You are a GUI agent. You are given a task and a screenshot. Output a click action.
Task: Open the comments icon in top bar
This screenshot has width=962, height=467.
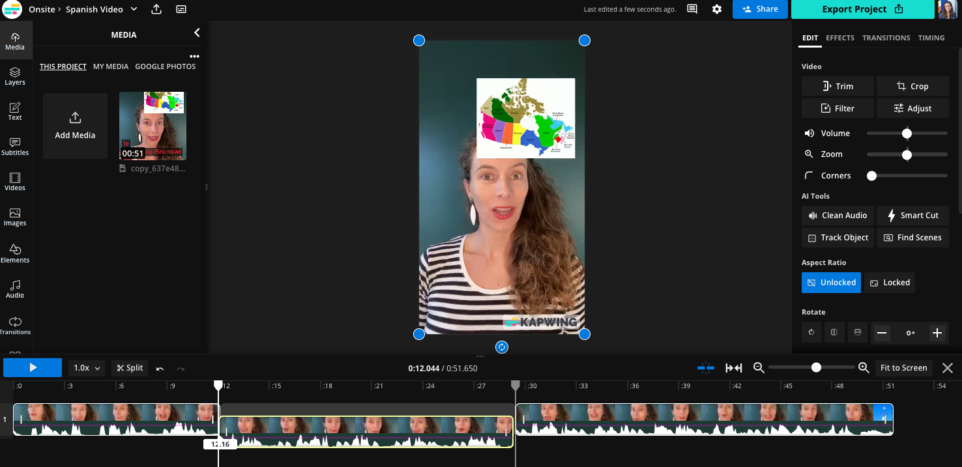692,9
